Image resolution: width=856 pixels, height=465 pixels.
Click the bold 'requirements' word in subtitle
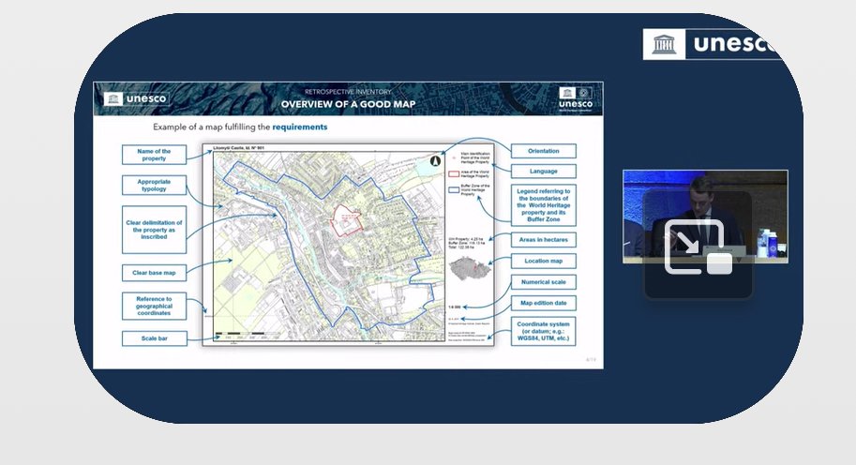pyautogui.click(x=300, y=127)
